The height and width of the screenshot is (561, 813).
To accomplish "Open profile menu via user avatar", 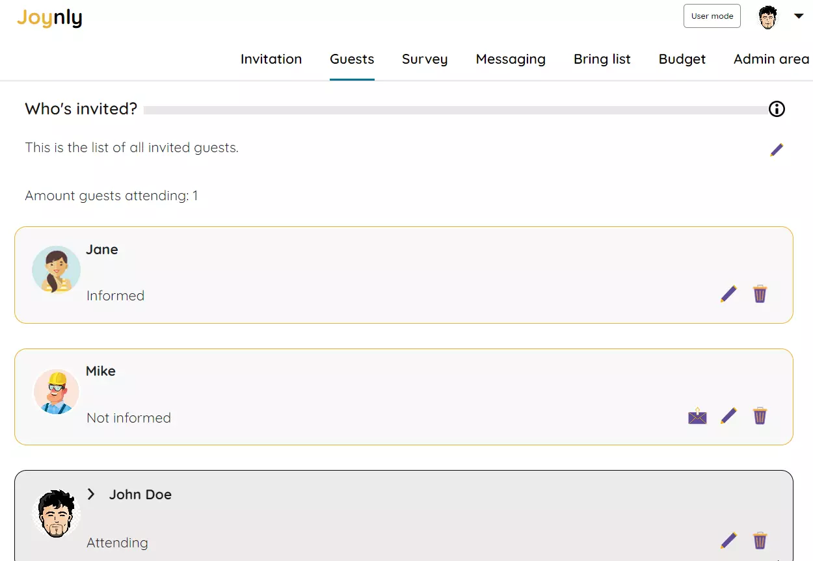I will pos(768,17).
